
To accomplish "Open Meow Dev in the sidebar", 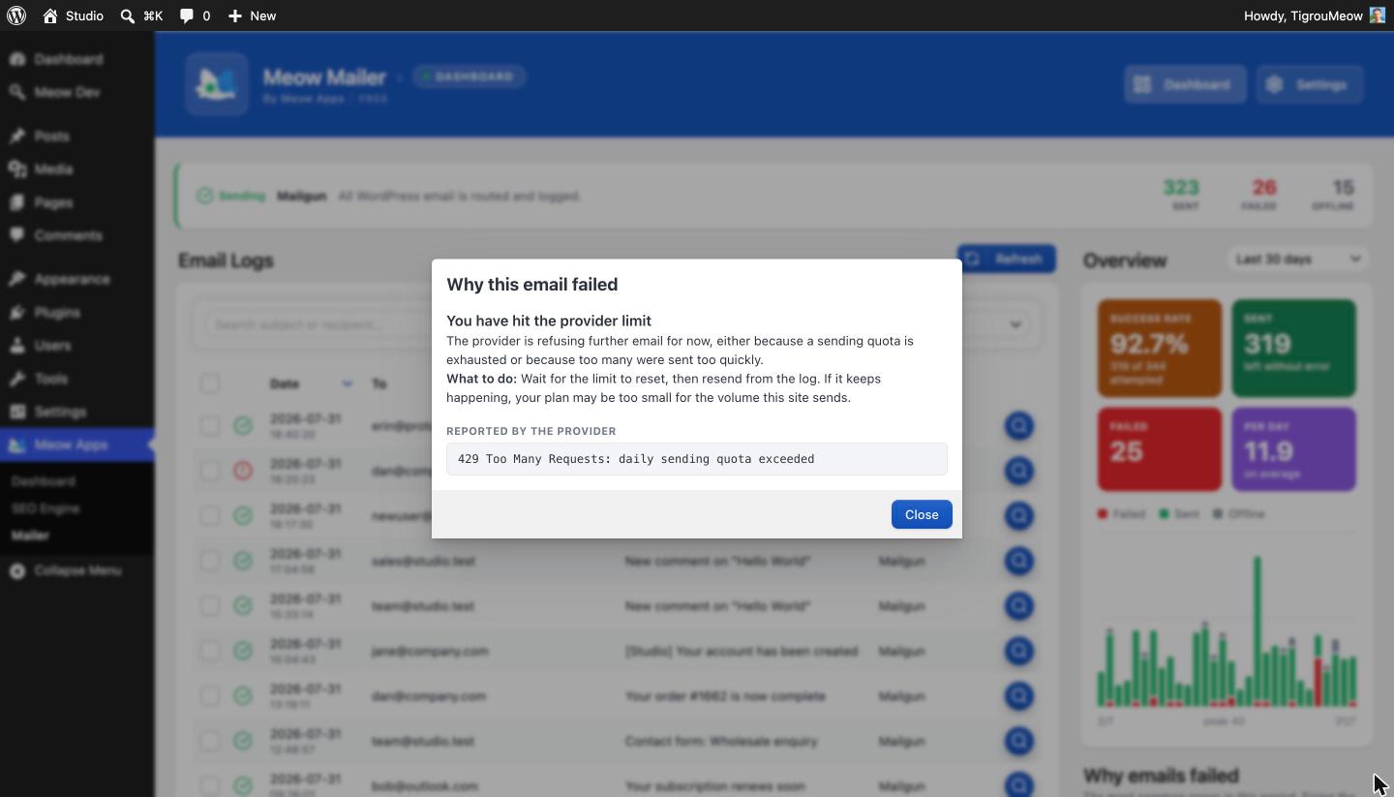I will 67,92.
